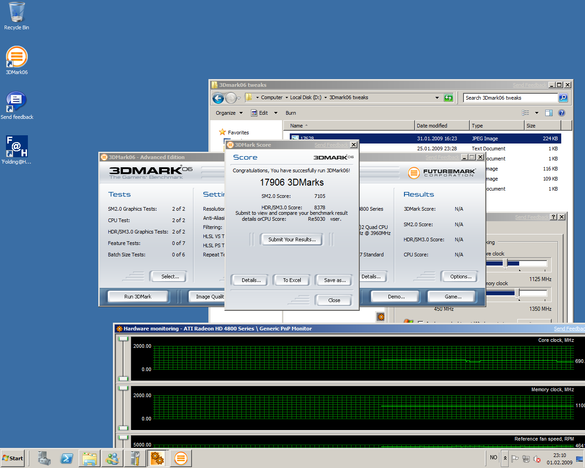The width and height of the screenshot is (585, 468).
Task: Click the Options button under Results
Action: [461, 277]
